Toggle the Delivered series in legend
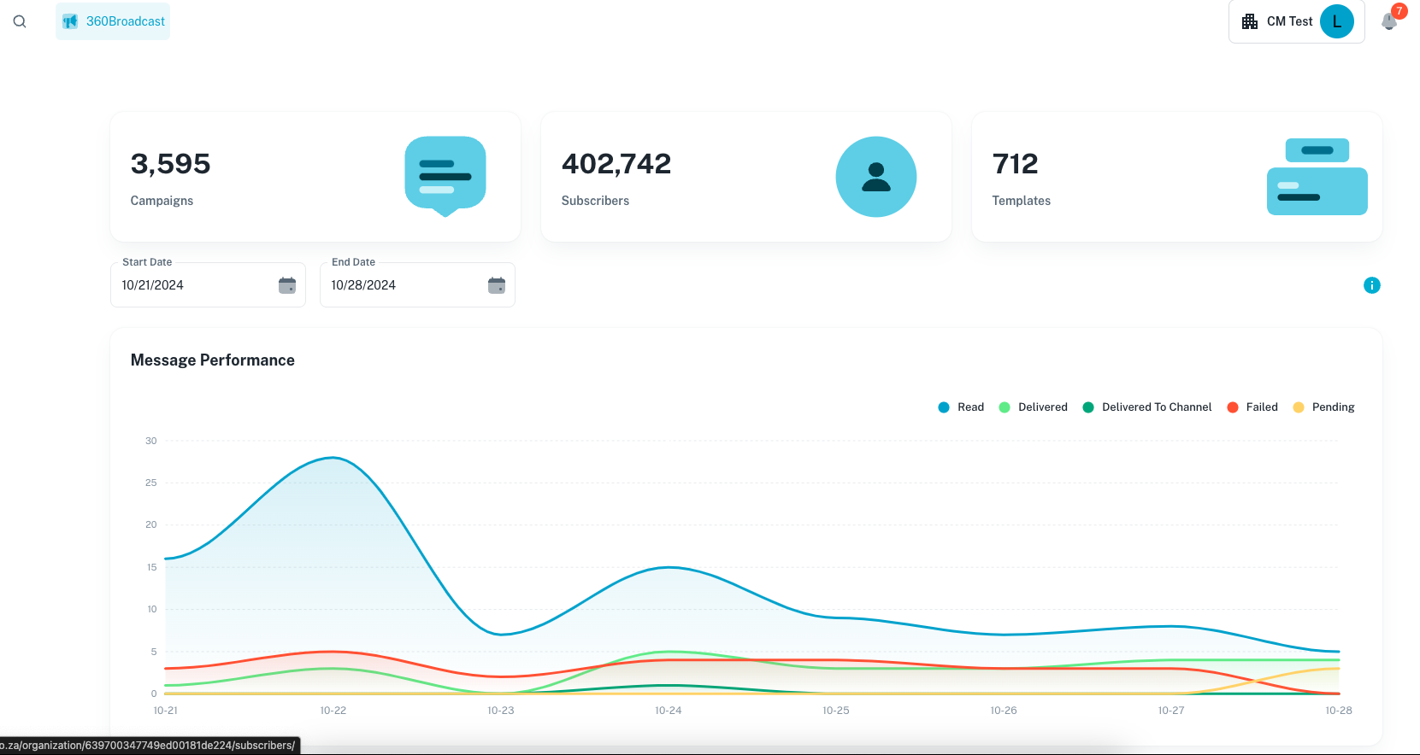Screen dimensions: 1420x755 (x=1034, y=407)
